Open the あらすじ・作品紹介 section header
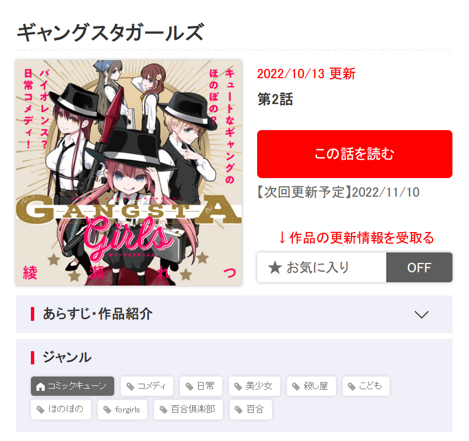 (234, 314)
